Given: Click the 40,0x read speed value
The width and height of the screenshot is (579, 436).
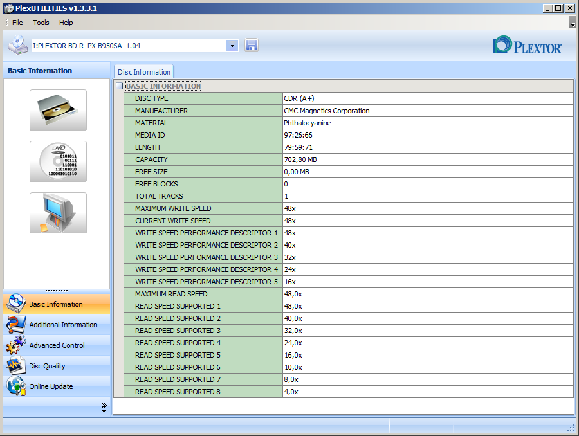Looking at the screenshot, I should pyautogui.click(x=293, y=318).
